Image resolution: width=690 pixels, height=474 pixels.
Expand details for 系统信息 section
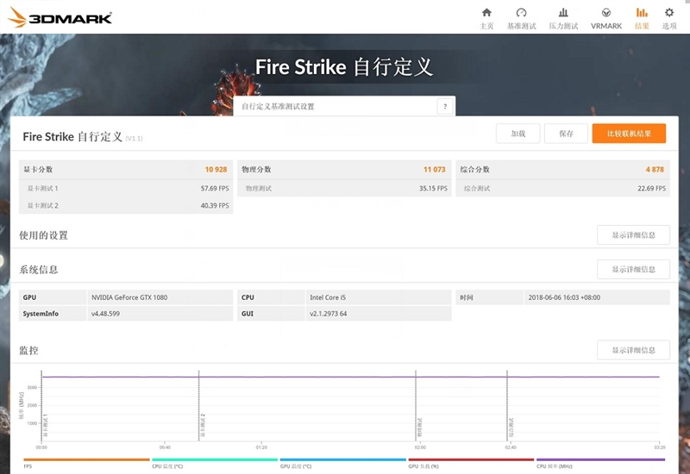click(x=633, y=270)
